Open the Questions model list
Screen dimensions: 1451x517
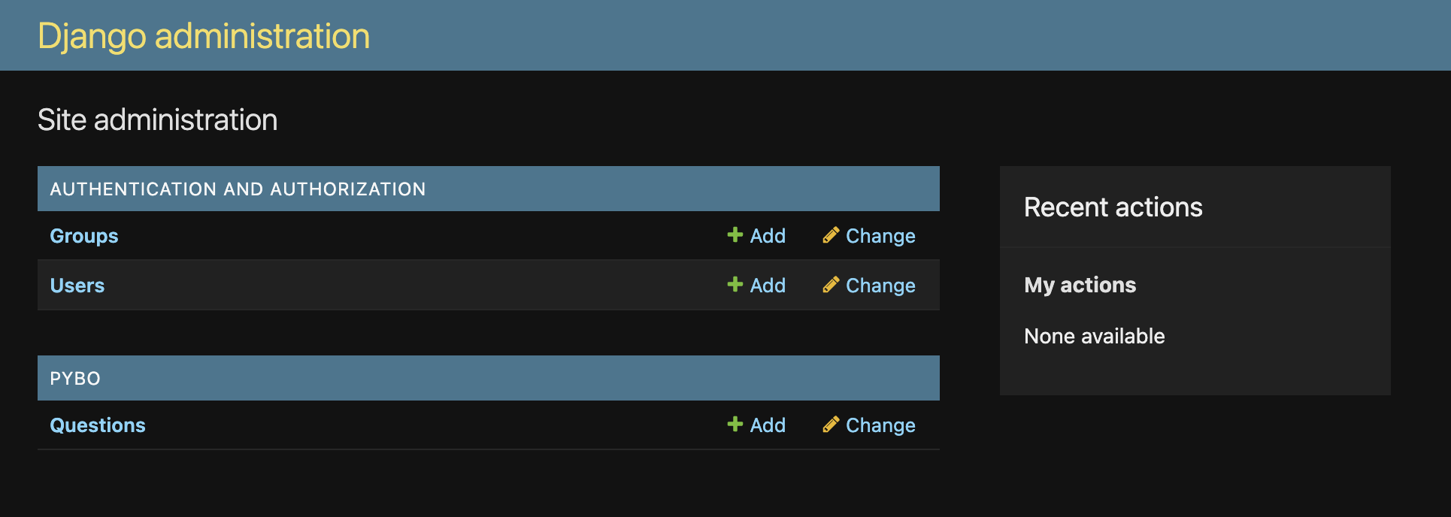(x=98, y=425)
